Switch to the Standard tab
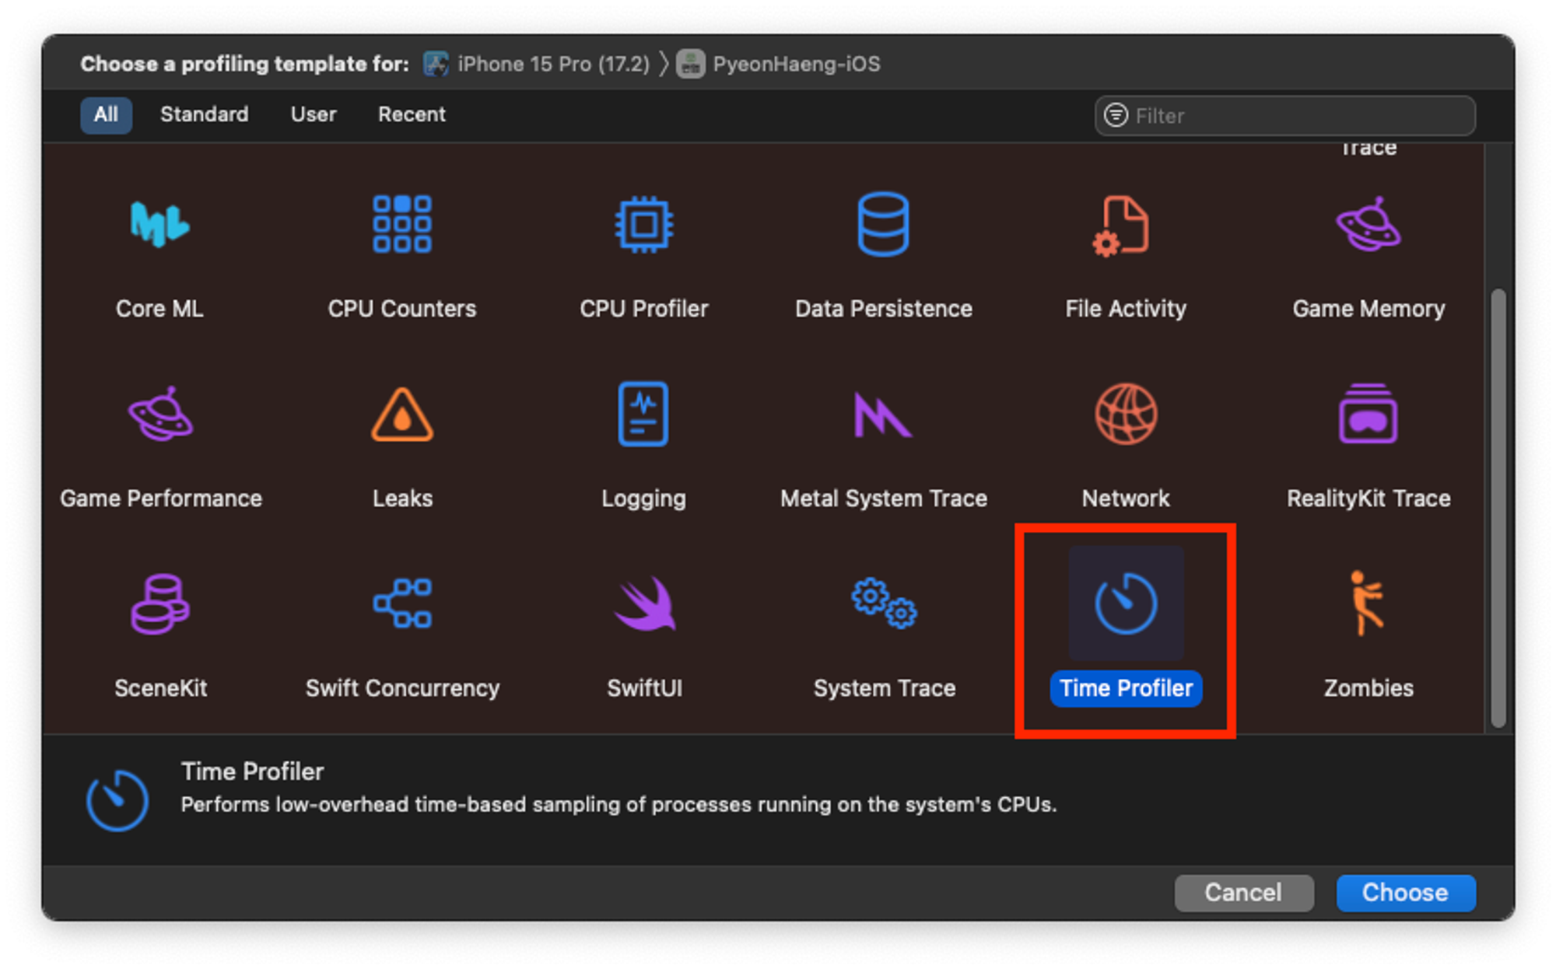This screenshot has width=1556, height=969. point(204,114)
